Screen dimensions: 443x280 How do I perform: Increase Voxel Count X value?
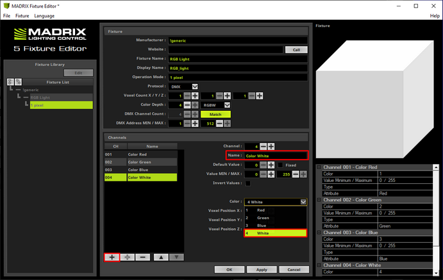click(195, 96)
